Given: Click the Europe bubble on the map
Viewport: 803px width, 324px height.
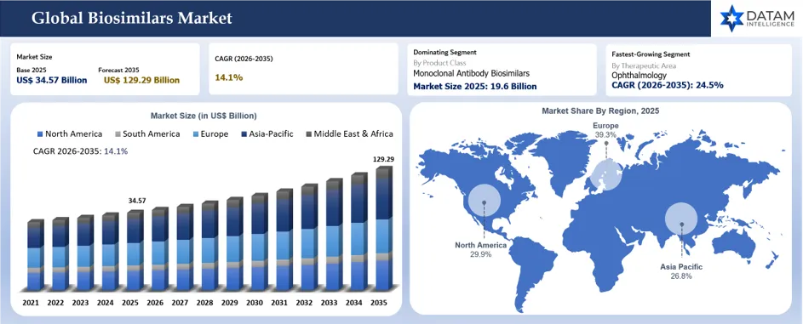Looking at the screenshot, I should pos(605,173).
